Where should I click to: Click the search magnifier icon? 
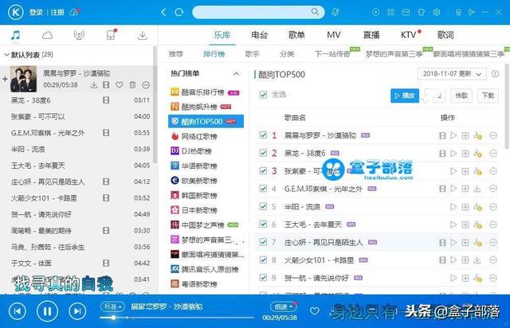point(315,12)
